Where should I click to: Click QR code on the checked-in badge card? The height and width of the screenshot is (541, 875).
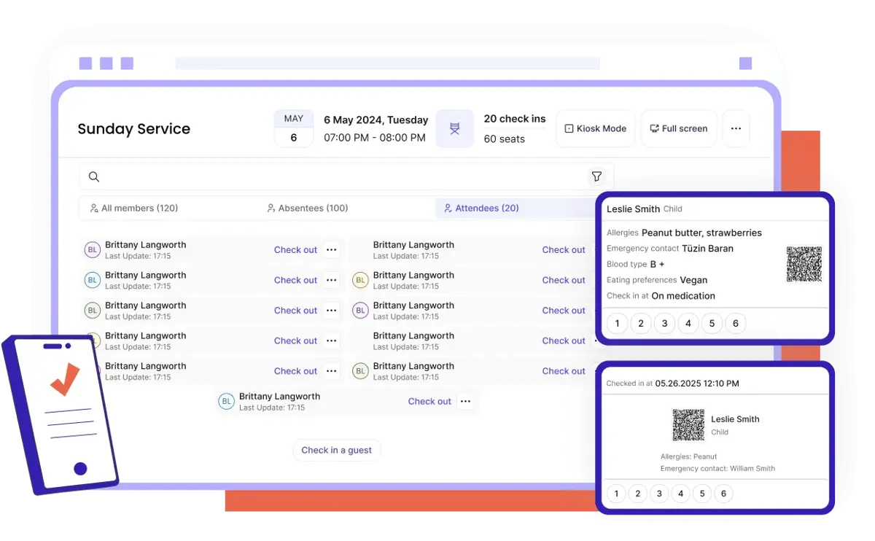click(688, 425)
